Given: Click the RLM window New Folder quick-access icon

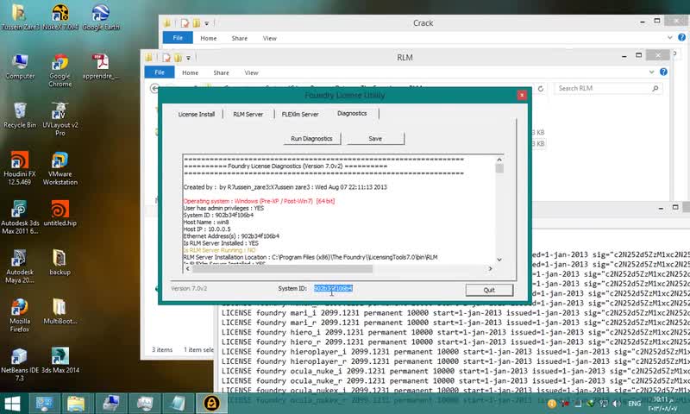Looking at the screenshot, I should coord(178,58).
